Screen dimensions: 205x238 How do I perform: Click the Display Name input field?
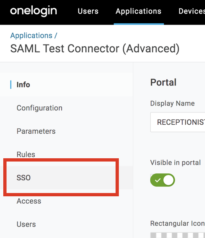[x=178, y=122]
